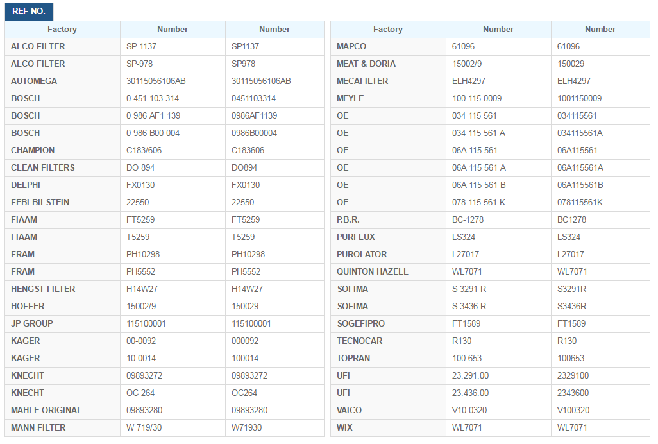The width and height of the screenshot is (658, 444).
Task: Select CLEAN FILTERS factory name
Action: coord(43,167)
